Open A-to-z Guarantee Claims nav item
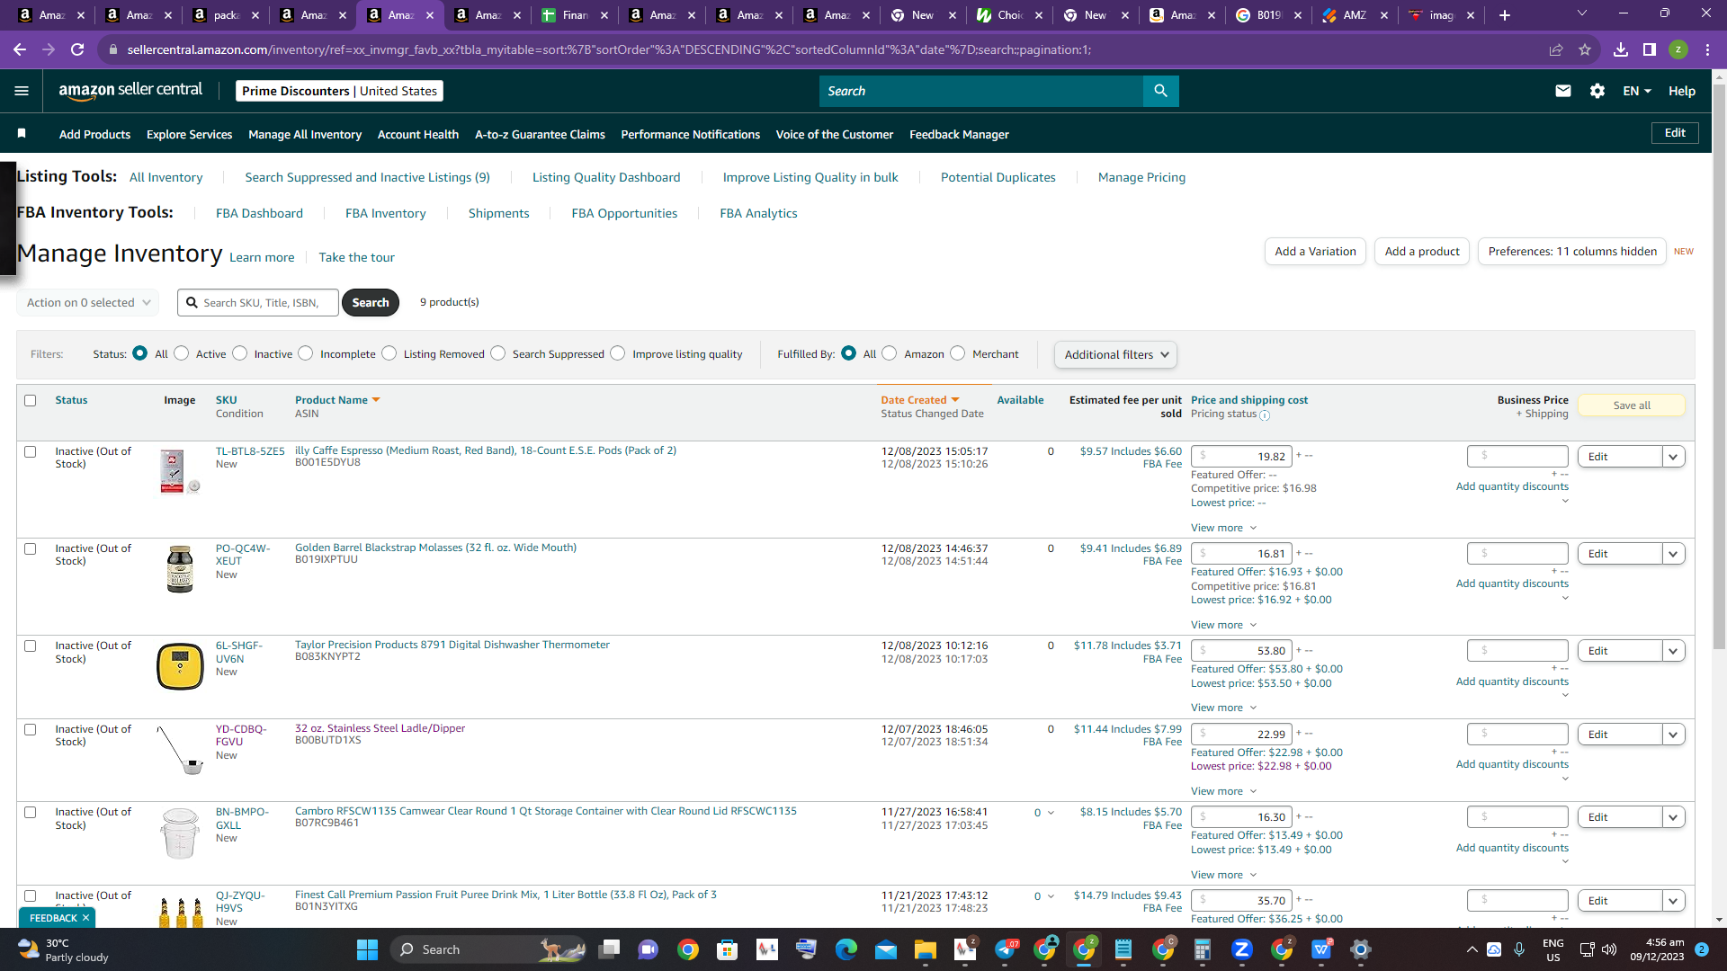The image size is (1727, 971). point(540,134)
